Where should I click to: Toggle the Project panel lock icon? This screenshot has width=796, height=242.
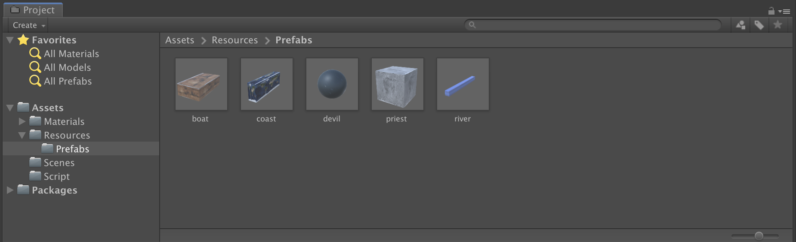pos(771,11)
